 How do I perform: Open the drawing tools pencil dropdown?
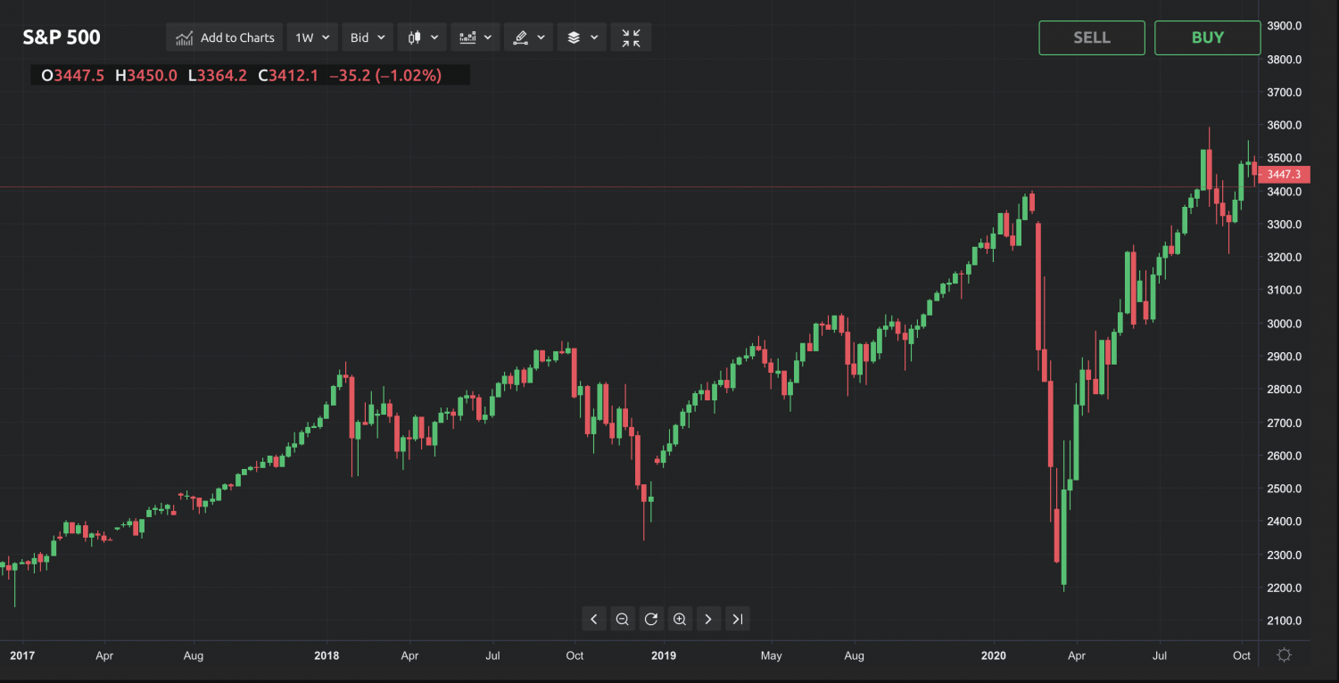529,37
